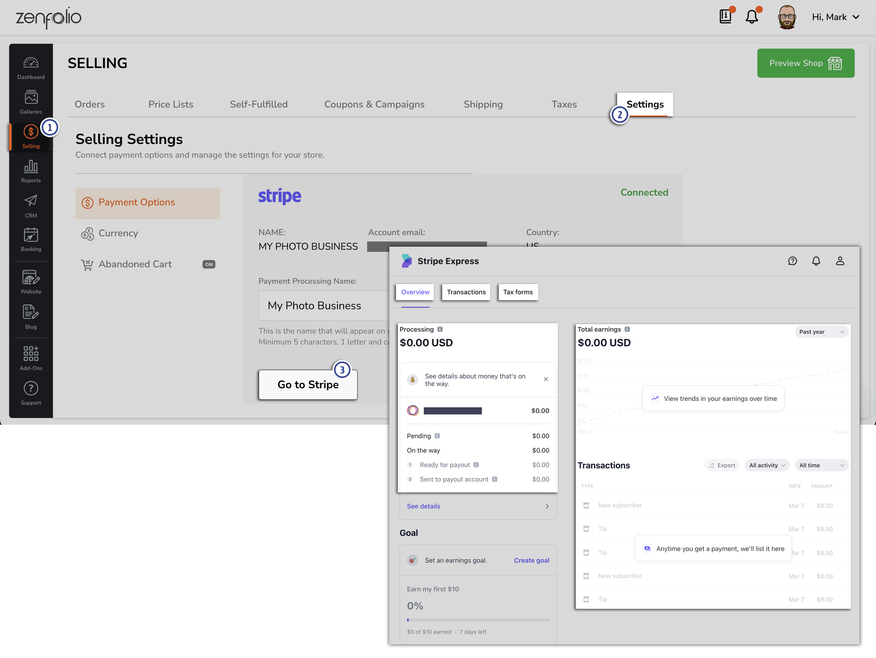Click Mark's profile avatar
876x658 pixels.
tap(787, 17)
